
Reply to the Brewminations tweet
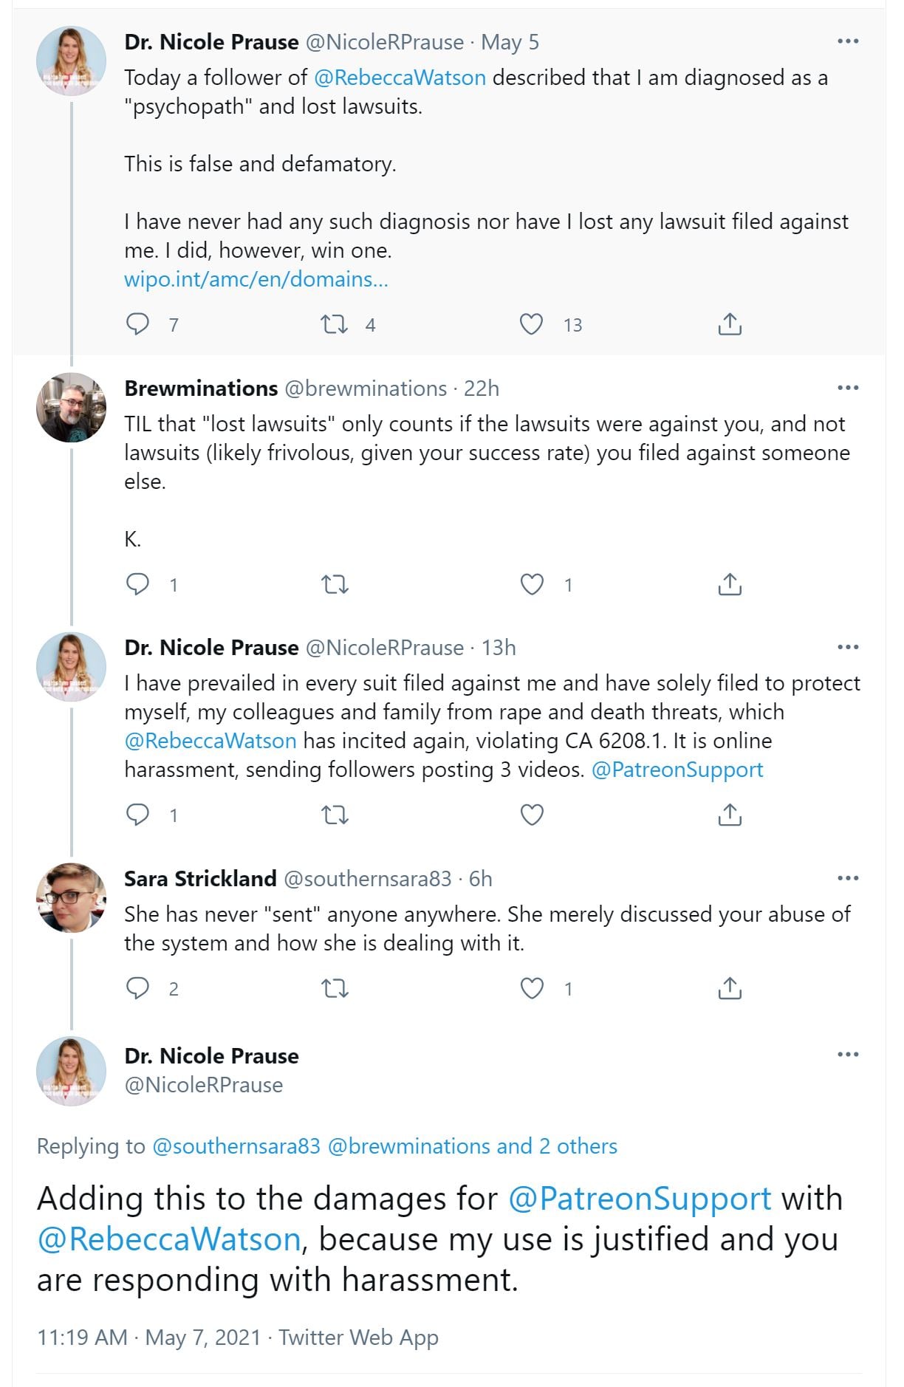tap(138, 584)
